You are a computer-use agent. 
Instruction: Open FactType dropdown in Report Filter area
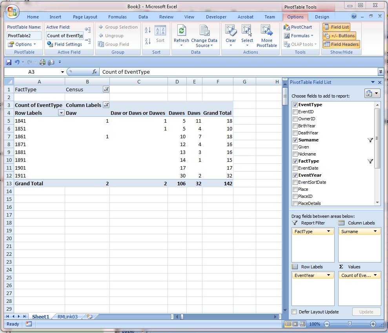[x=328, y=232]
